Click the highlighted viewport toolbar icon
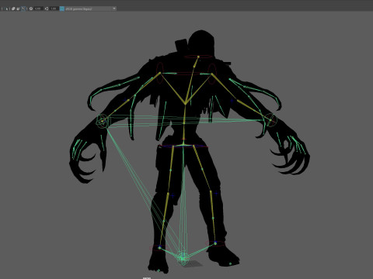Screen dimensions: 373x279 [x=23, y=9]
